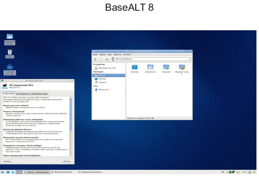Select Обзор сети in the sidebar
This screenshot has height=194, width=259.
[109, 90]
